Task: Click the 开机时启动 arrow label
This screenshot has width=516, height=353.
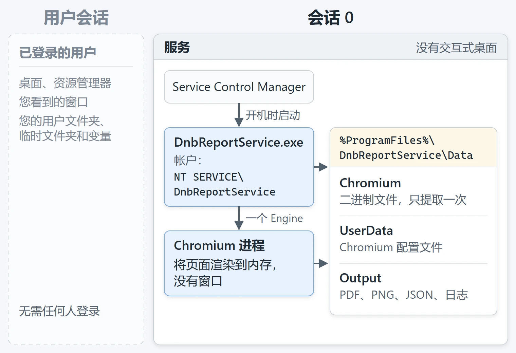Action: tap(273, 115)
